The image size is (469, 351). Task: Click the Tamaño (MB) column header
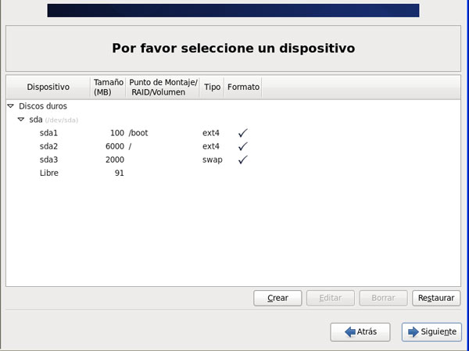(x=108, y=87)
